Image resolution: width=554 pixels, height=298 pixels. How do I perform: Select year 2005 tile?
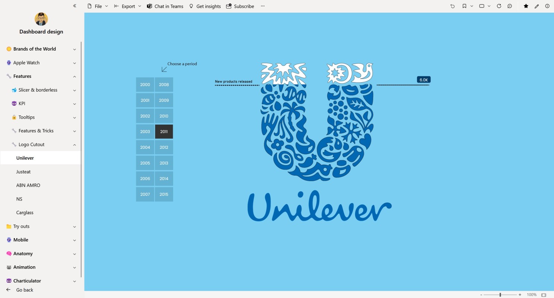tap(145, 163)
